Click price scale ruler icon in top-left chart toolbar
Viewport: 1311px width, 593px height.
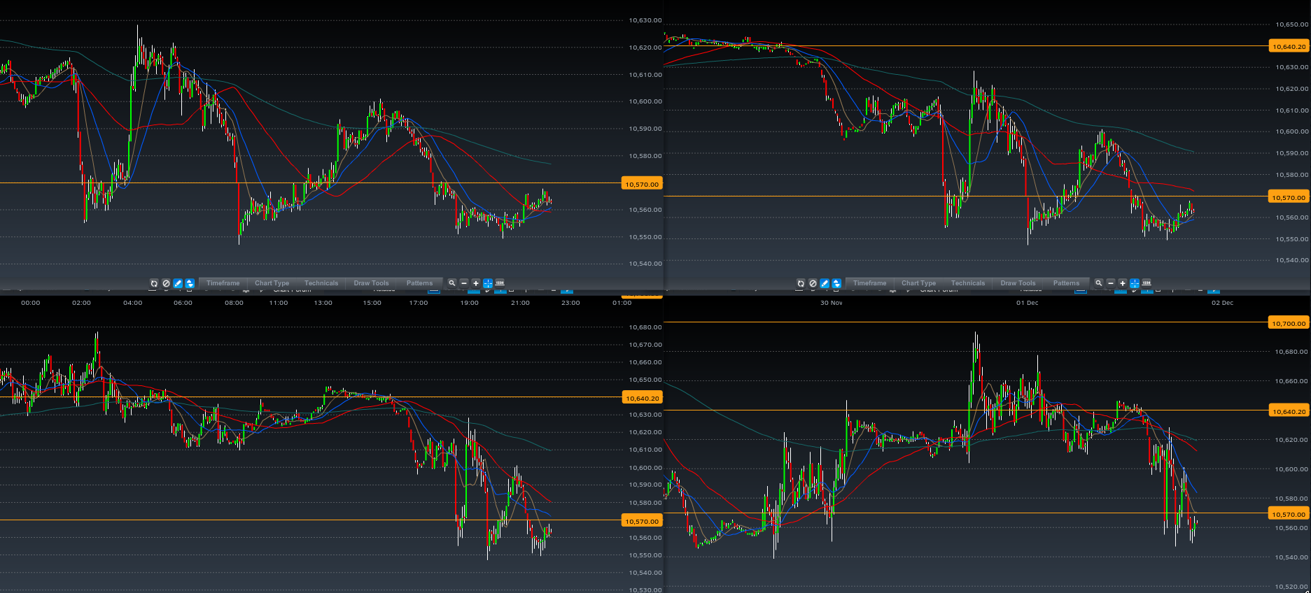pos(500,283)
